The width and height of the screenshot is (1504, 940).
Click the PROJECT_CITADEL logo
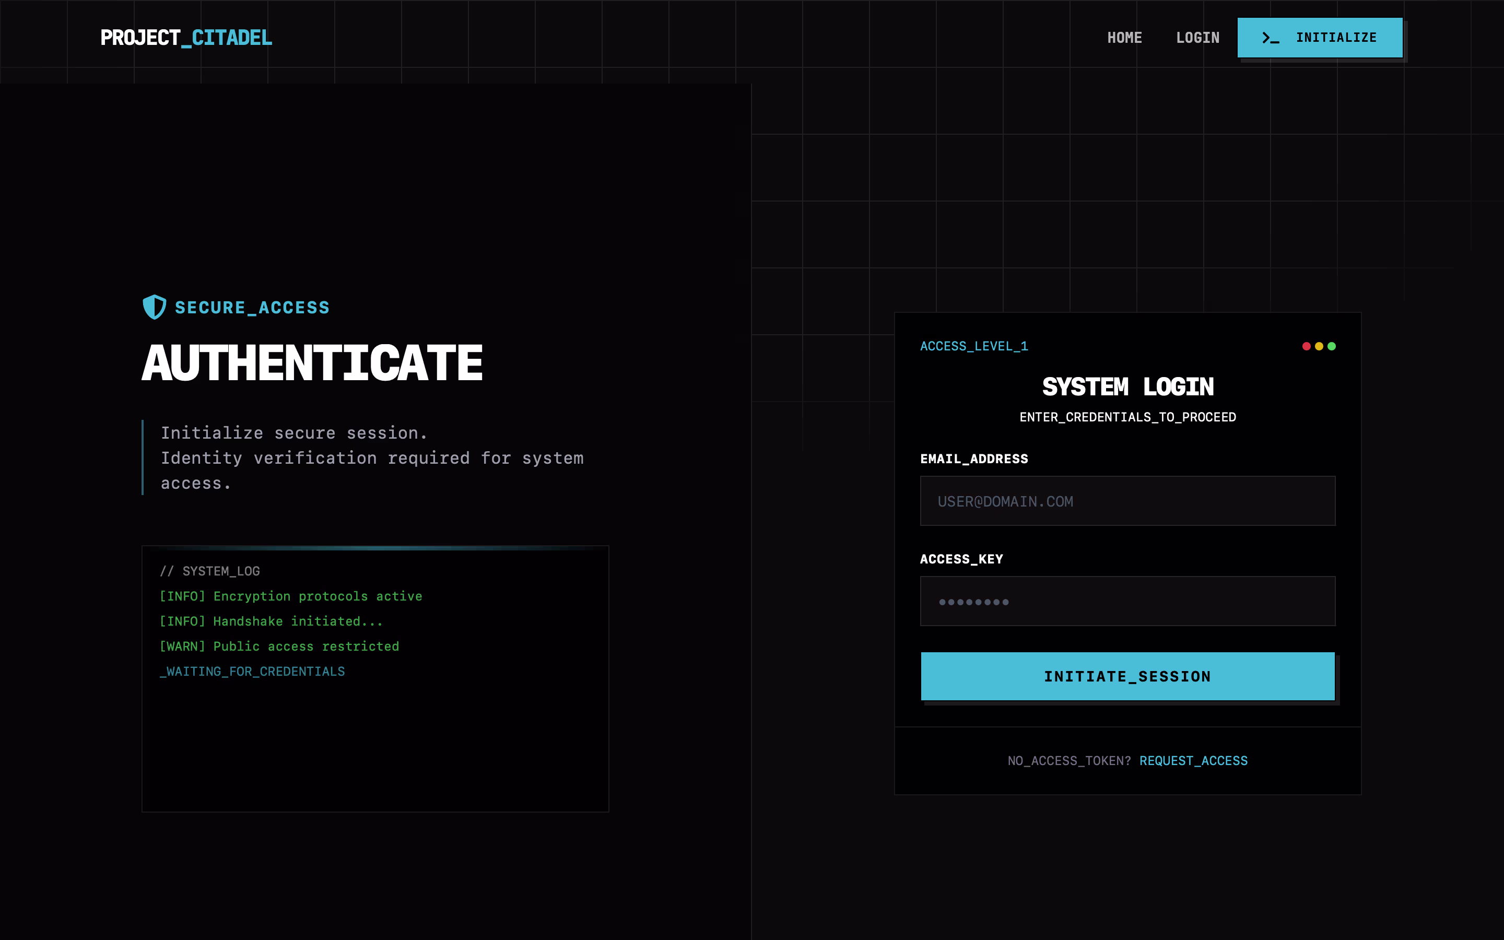(x=186, y=38)
